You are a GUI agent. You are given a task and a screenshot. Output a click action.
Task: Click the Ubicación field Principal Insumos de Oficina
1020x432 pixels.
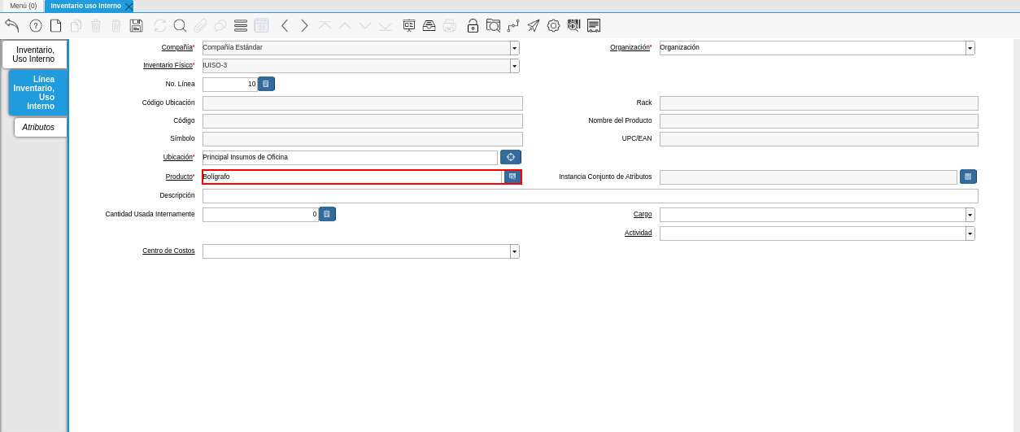click(350, 158)
